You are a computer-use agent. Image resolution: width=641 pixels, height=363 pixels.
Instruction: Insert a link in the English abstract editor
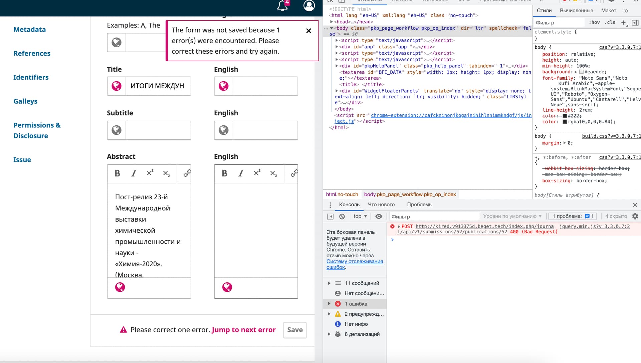[x=294, y=173]
